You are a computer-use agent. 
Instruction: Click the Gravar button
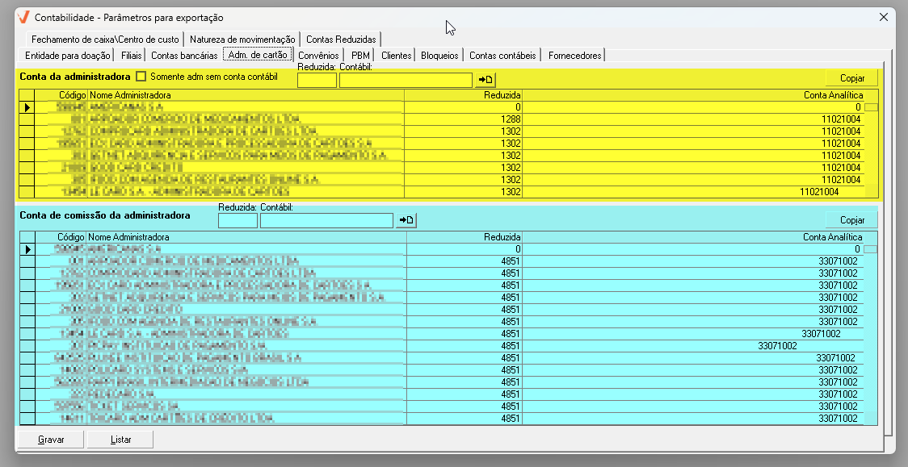coord(51,440)
